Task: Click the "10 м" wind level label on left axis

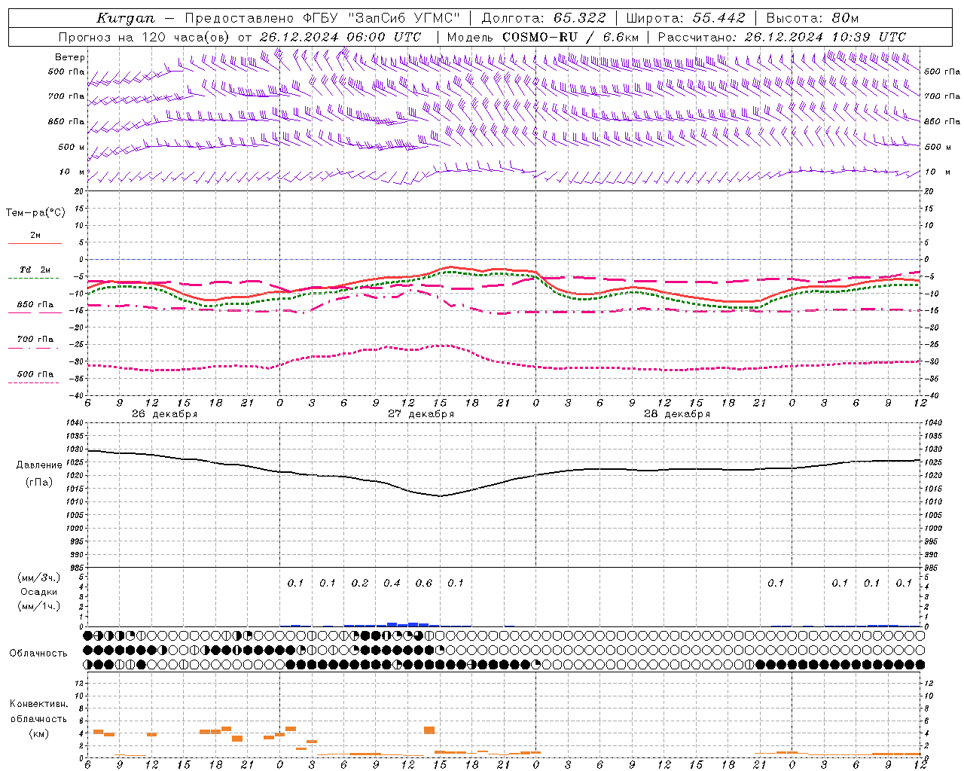Action: 72,172
